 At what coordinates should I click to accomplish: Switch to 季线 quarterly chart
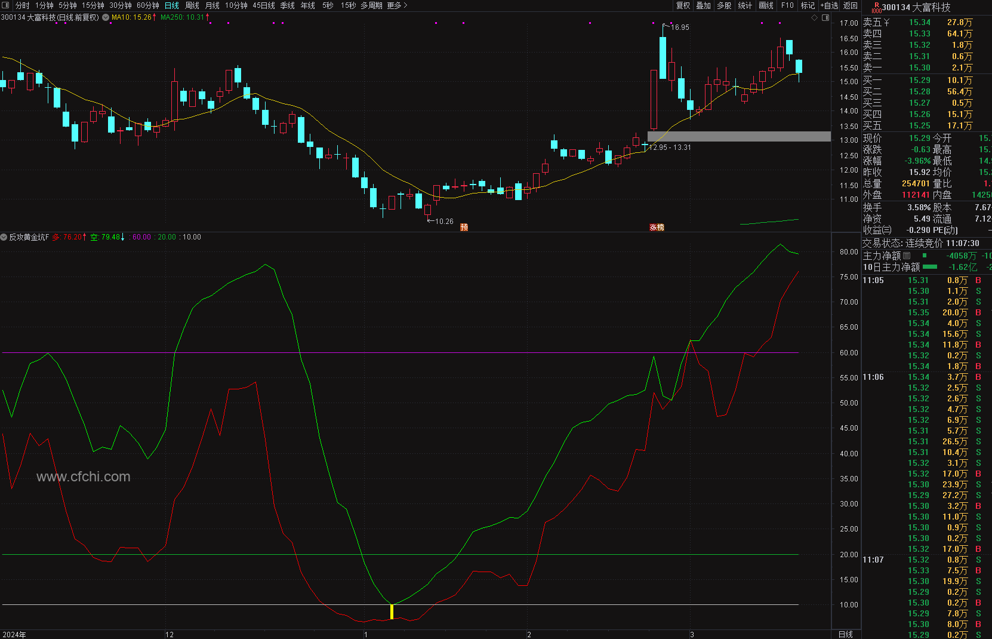288,5
